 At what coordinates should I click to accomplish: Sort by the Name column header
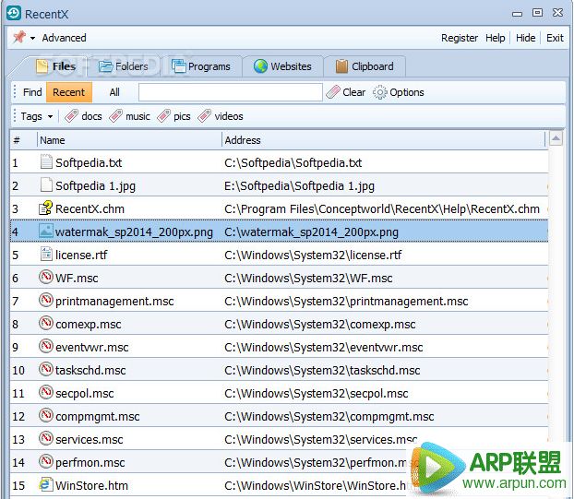point(129,140)
